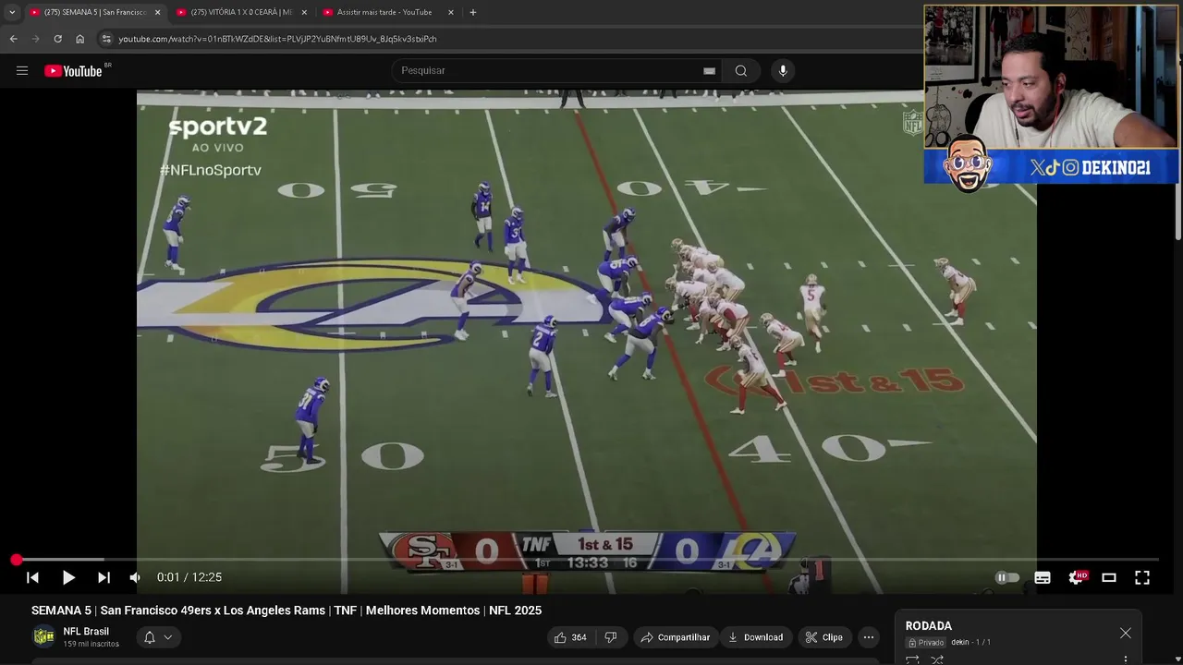Open more actions three-dot menu
Screen dimensions: 1183x665
tap(869, 637)
